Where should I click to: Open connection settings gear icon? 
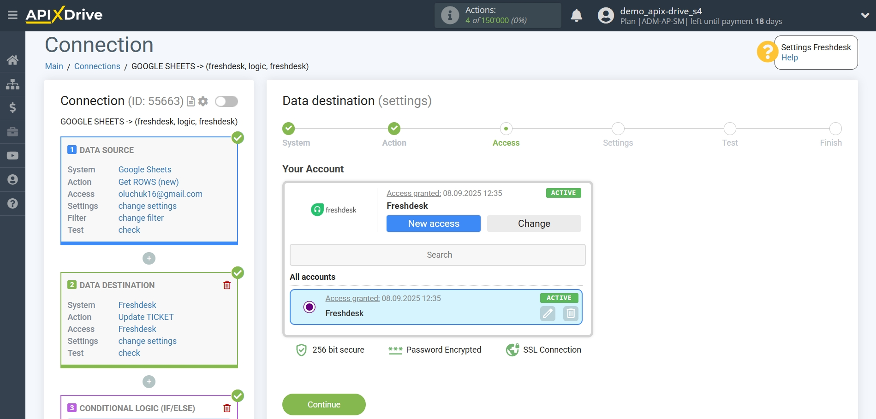click(203, 101)
